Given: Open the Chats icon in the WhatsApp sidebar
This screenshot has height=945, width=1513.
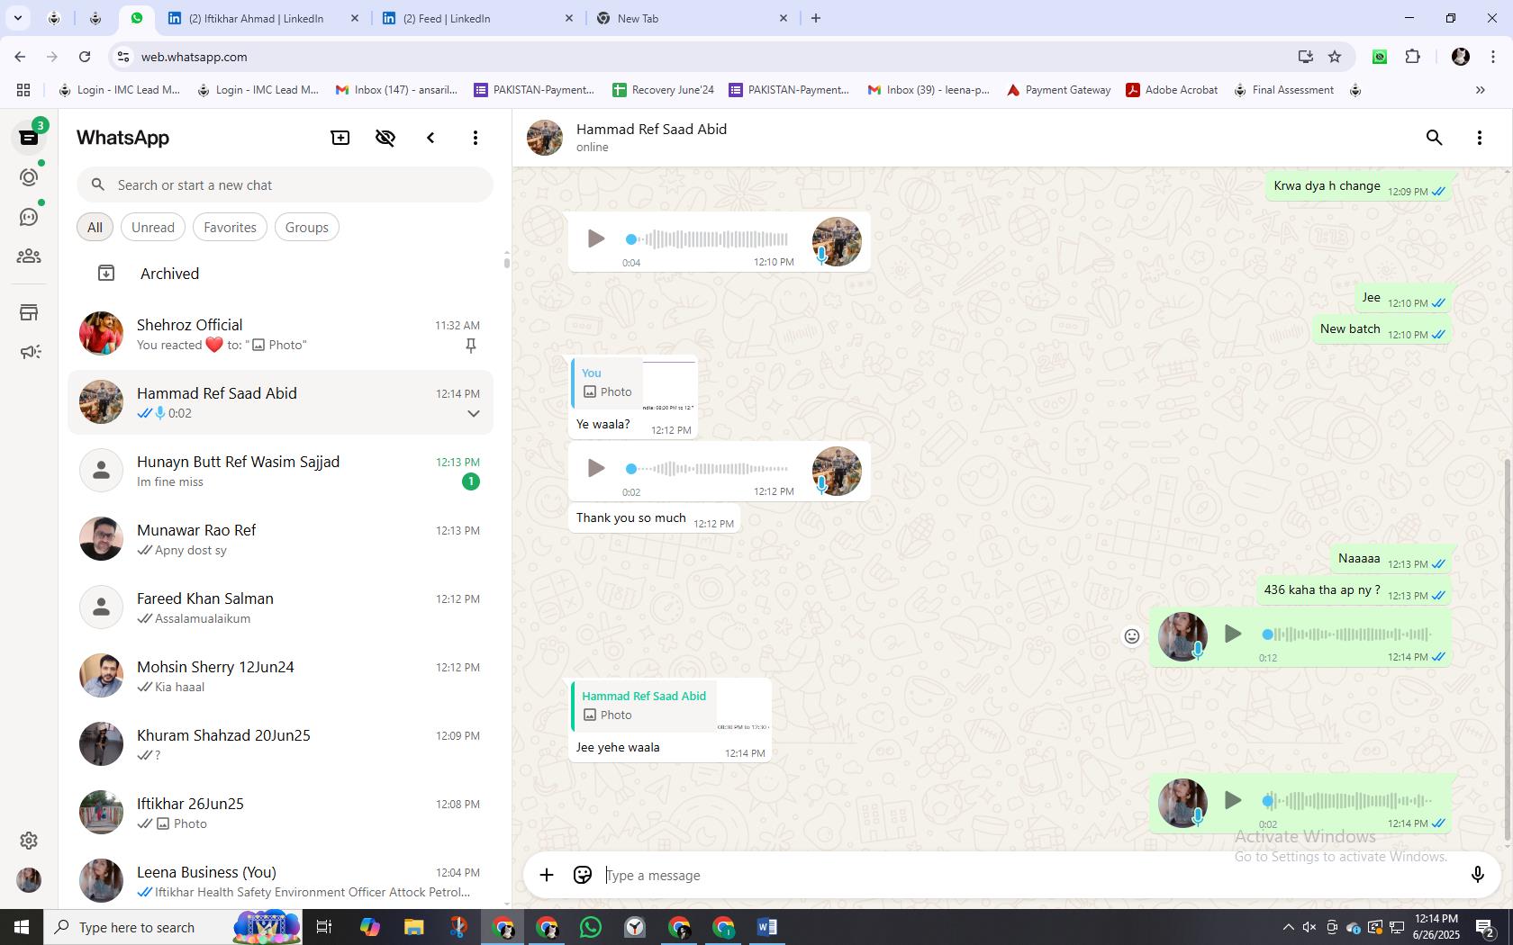Looking at the screenshot, I should pos(29,138).
